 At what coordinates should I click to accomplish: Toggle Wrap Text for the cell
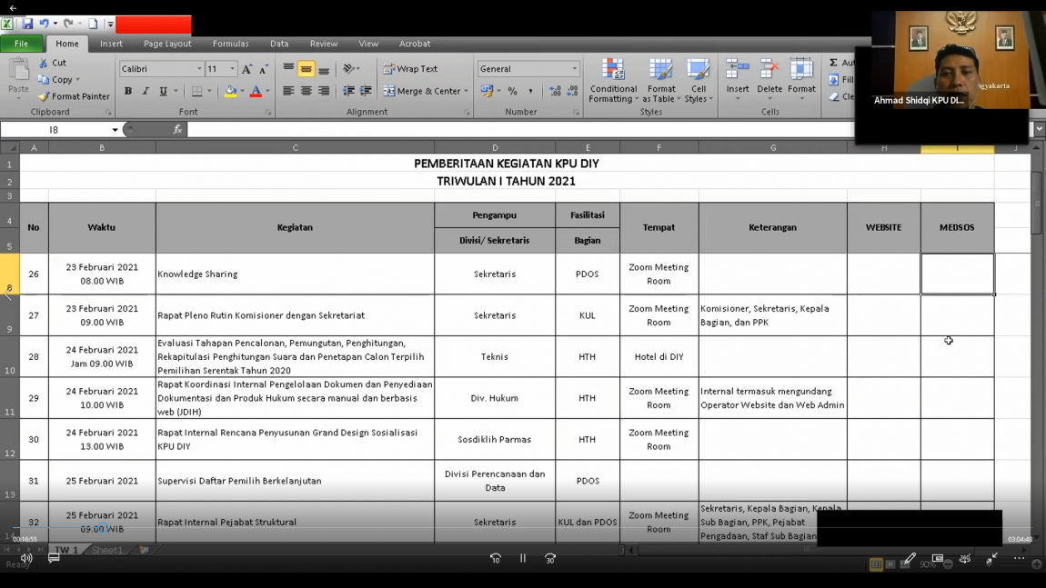[410, 69]
